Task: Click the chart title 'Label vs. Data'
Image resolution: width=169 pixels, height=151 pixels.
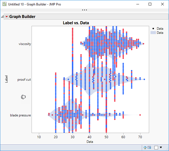Action: (x=76, y=23)
